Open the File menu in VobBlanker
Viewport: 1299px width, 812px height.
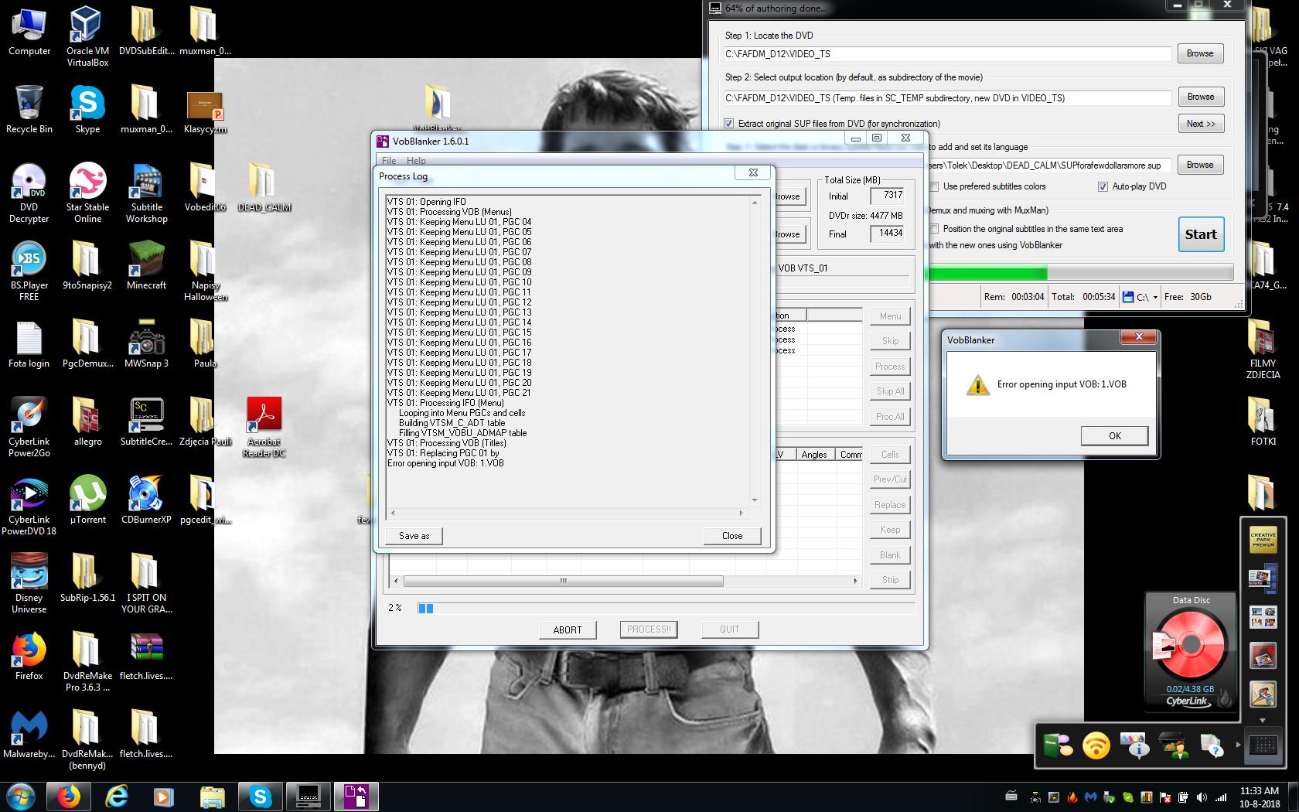tap(389, 161)
